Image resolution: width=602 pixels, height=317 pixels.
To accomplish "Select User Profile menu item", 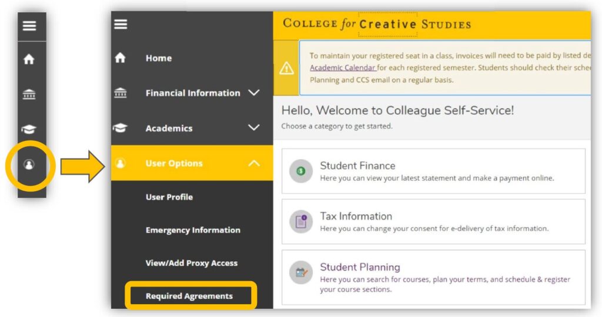I will tap(169, 197).
